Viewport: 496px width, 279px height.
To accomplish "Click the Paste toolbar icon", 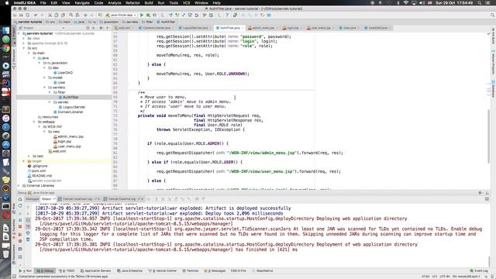I will click(63, 15).
